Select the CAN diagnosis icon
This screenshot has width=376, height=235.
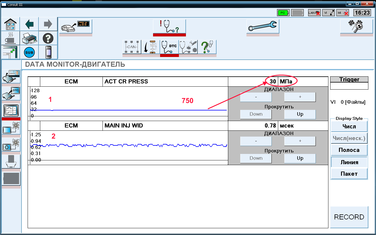tap(132, 47)
